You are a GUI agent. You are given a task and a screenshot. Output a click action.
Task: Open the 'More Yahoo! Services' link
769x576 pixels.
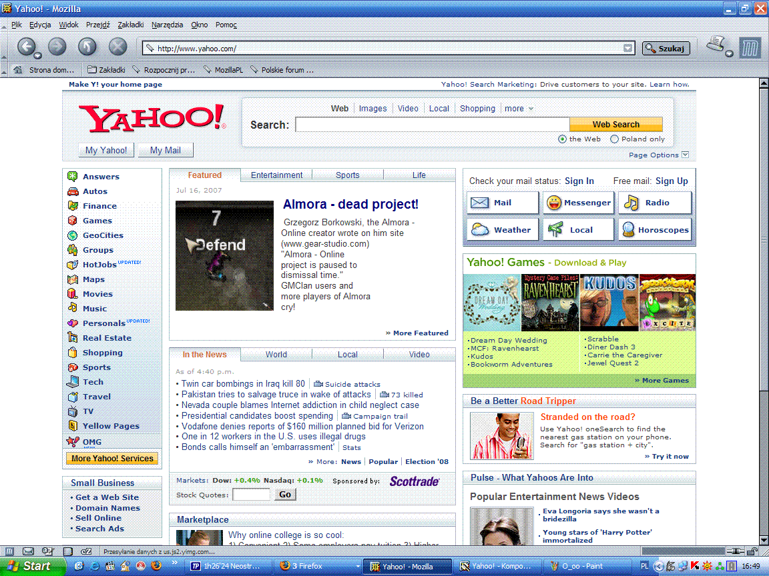pyautogui.click(x=113, y=459)
